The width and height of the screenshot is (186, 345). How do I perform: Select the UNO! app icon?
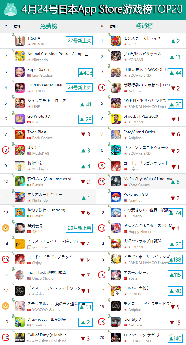click(x=20, y=150)
